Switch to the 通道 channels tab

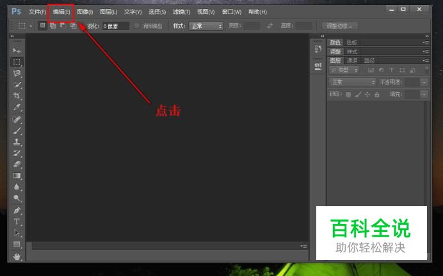[352, 60]
